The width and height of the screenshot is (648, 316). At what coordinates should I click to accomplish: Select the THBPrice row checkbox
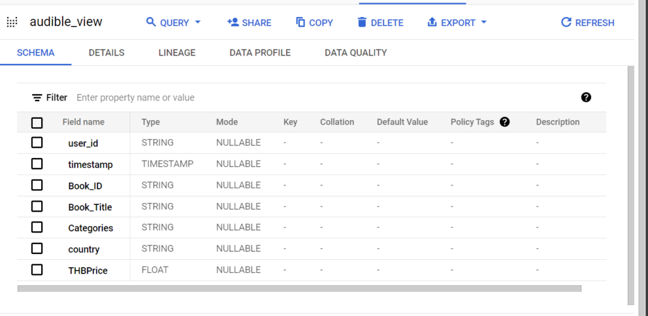tap(37, 270)
